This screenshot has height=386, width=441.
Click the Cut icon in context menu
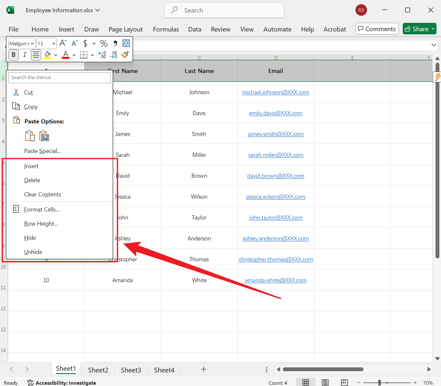tap(16, 92)
